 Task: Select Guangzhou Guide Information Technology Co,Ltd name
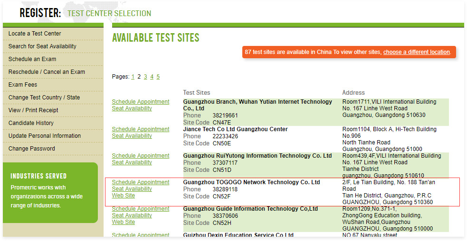coord(250,209)
